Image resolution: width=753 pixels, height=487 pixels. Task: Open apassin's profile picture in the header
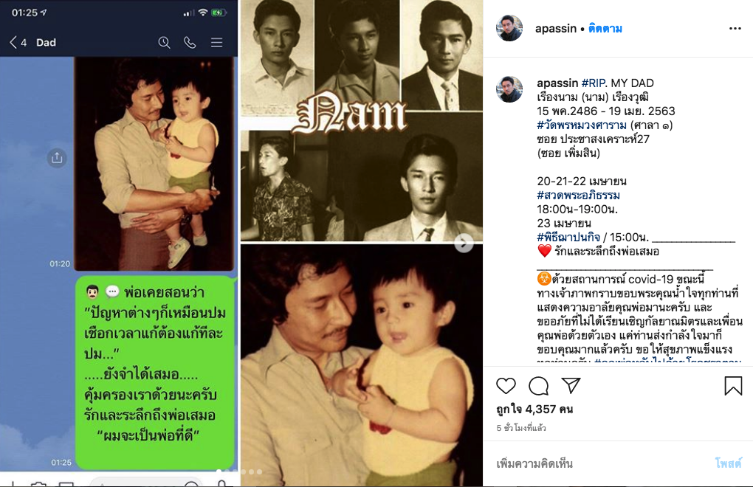(x=509, y=28)
